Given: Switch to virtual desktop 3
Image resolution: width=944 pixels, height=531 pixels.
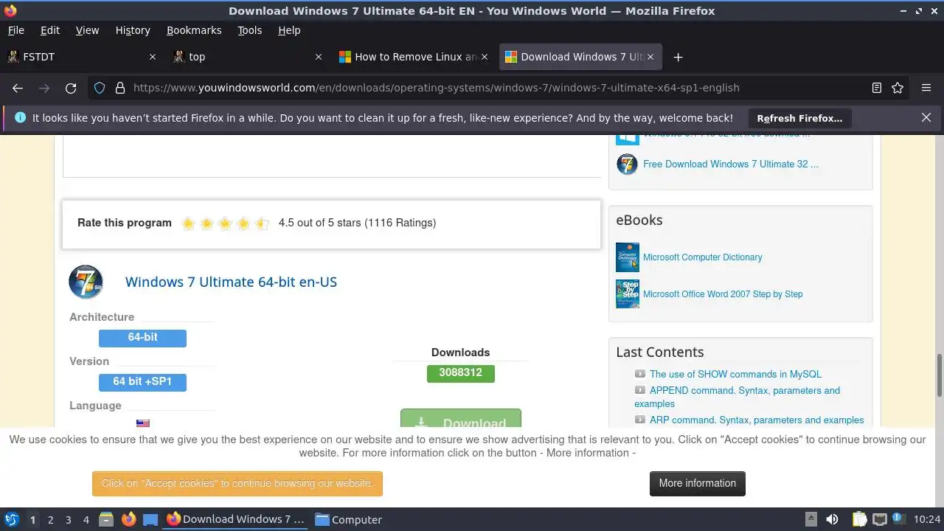Looking at the screenshot, I should (68, 519).
